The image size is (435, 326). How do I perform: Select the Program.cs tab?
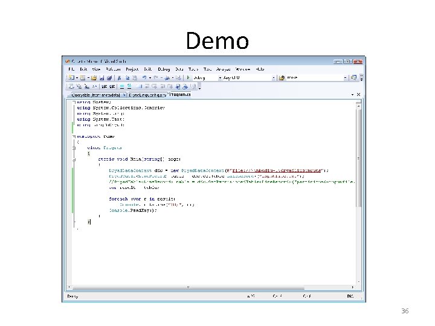click(180, 95)
